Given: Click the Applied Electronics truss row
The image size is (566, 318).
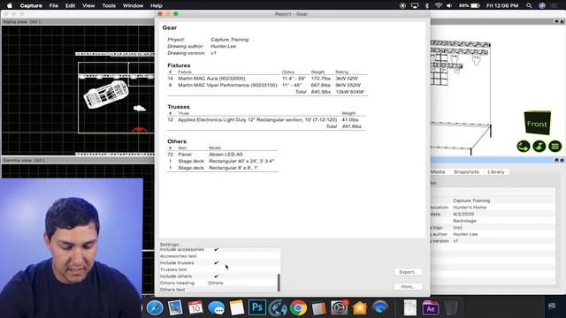Looking at the screenshot, I should tap(266, 120).
